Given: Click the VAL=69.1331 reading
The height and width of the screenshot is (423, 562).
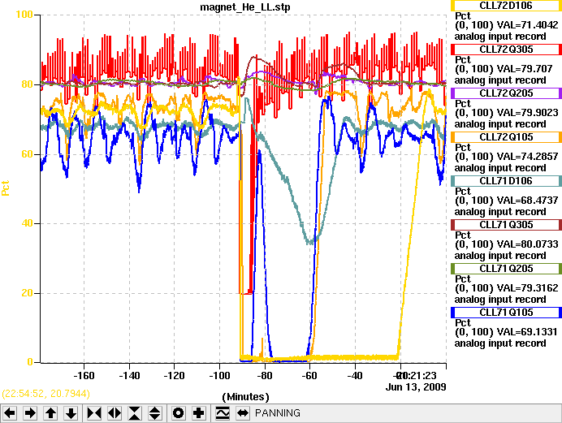Looking at the screenshot, I should (527, 332).
